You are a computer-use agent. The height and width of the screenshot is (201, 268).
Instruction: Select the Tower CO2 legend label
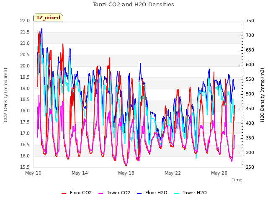(x=119, y=193)
